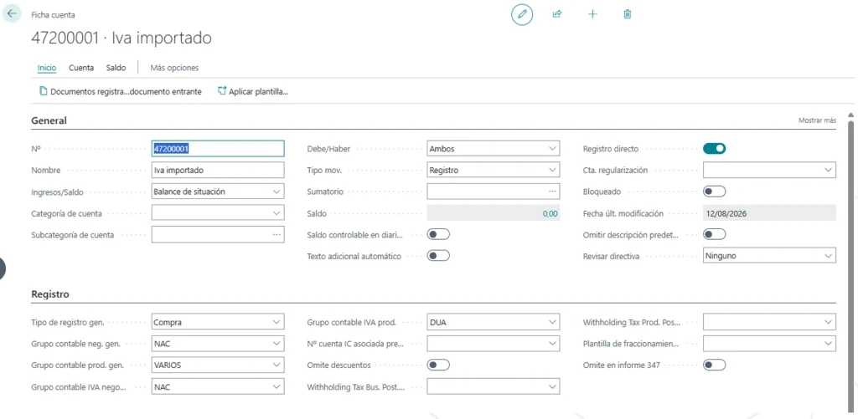Image resolution: width=858 pixels, height=419 pixels.
Task: Click Mostrar más link
Action: [817, 120]
